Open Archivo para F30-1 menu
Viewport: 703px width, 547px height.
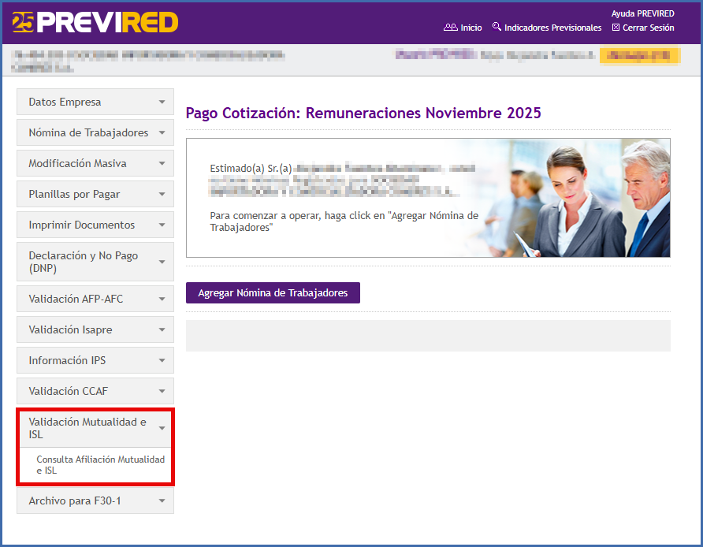click(95, 500)
